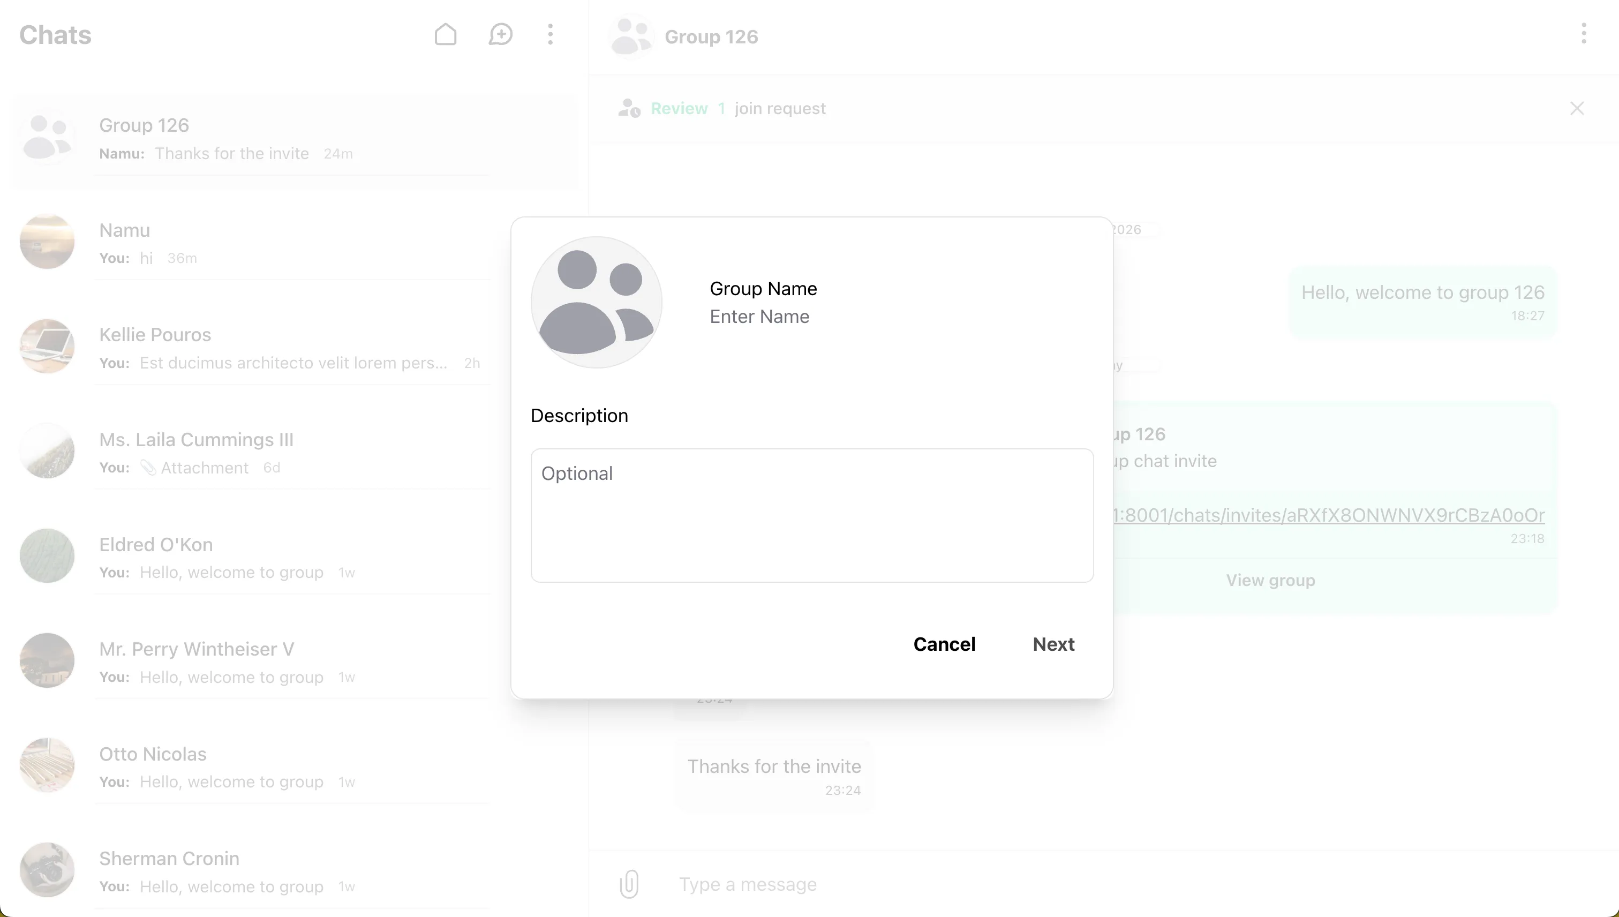Click Mr. Perry Wintheiser avatar thumbnail
Viewport: 1619px width, 917px height.
[x=47, y=660]
